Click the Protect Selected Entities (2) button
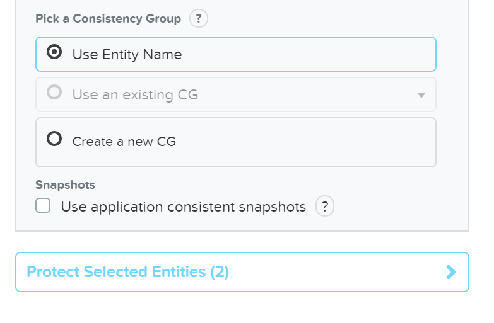The image size is (494, 323). [242, 272]
